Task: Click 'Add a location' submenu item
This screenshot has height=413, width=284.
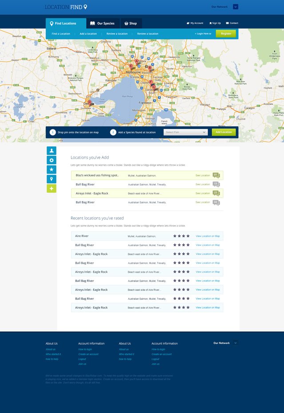Action: point(88,34)
